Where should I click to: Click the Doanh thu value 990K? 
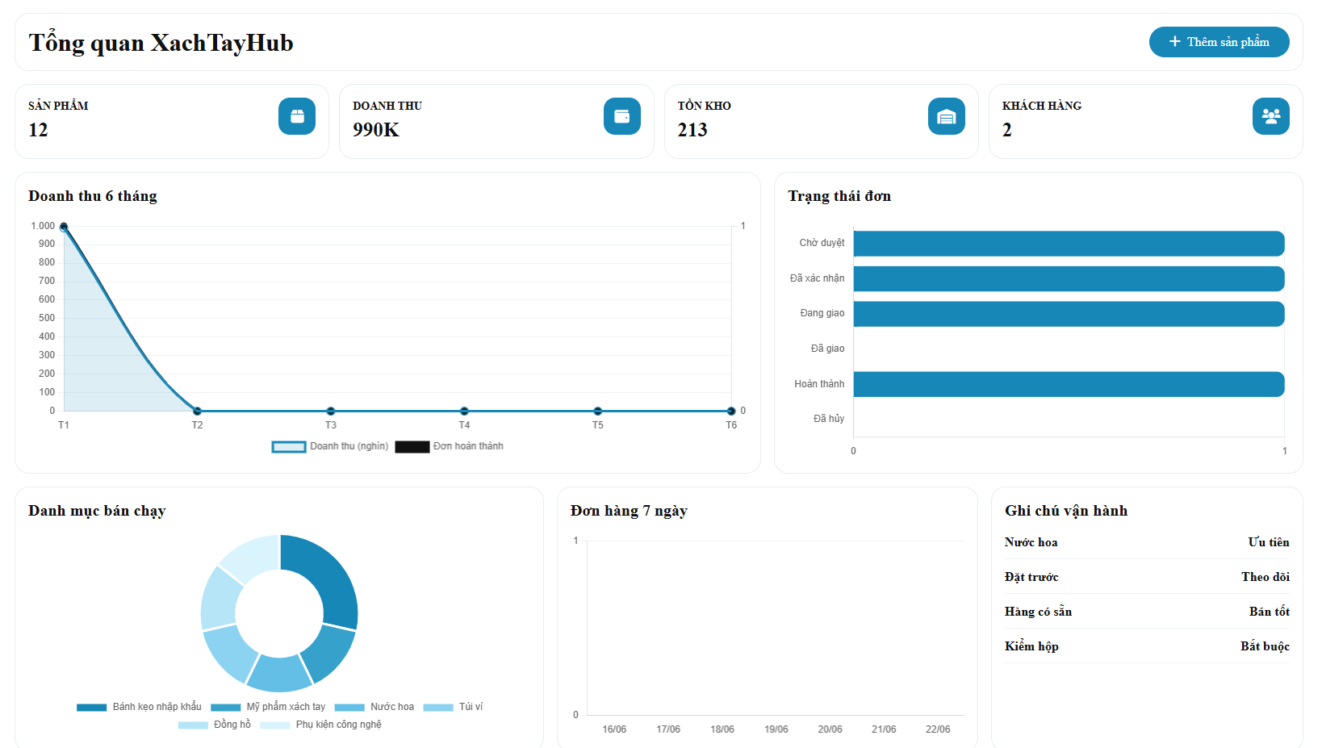(376, 130)
